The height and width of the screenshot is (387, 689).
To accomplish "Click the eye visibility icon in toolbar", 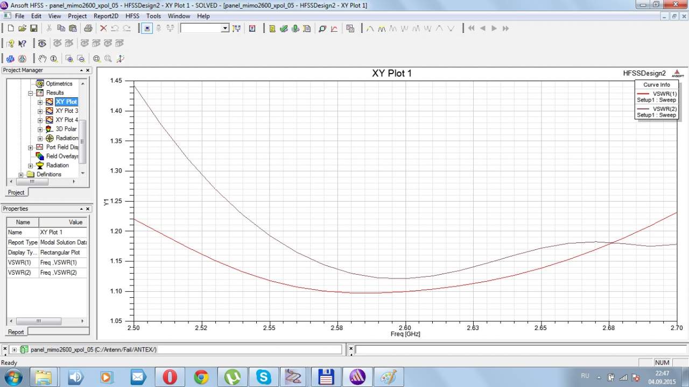I will pyautogui.click(x=41, y=44).
